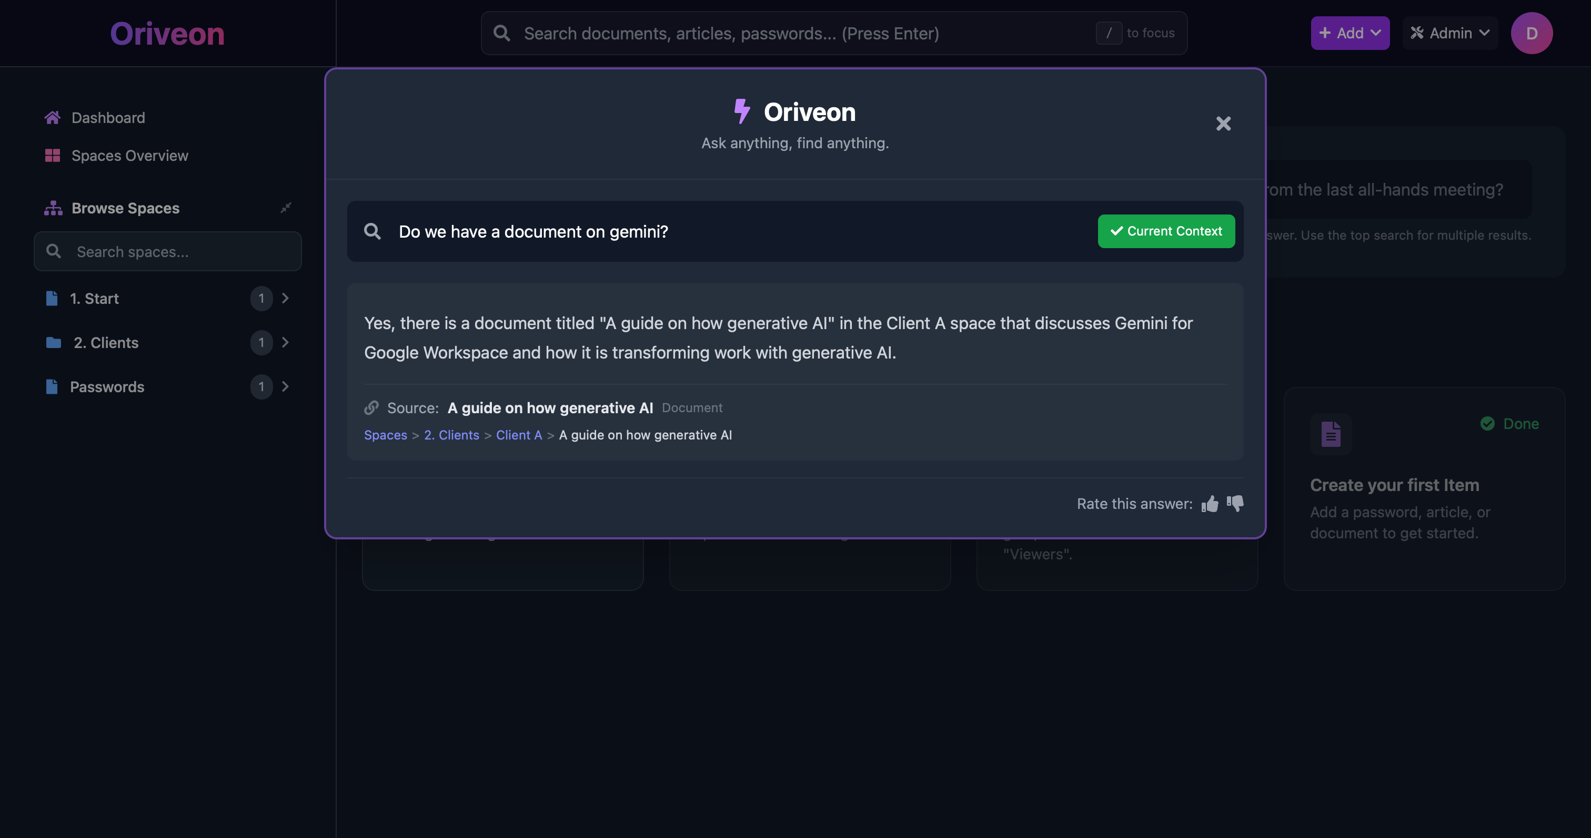Click the Admin tools icon
The width and height of the screenshot is (1591, 838).
tap(1417, 33)
